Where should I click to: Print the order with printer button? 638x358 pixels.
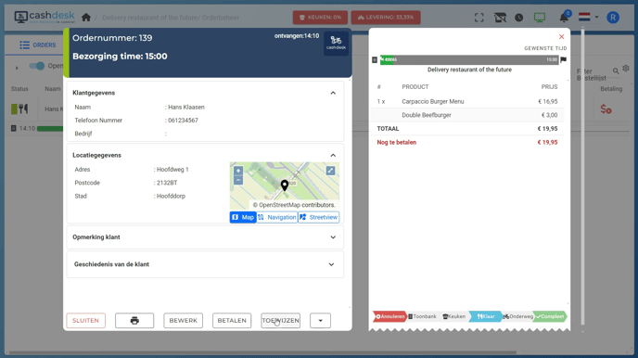pos(134,321)
